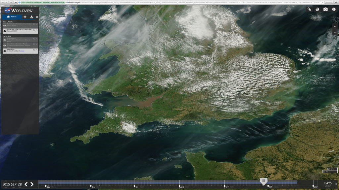The image size is (339, 190).
Task: Jump to SEP 2015 on timeline
Action: click(230, 187)
